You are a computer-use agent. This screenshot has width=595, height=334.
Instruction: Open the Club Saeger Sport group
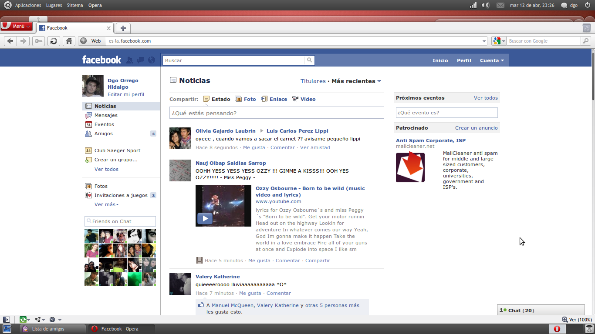tap(117, 150)
